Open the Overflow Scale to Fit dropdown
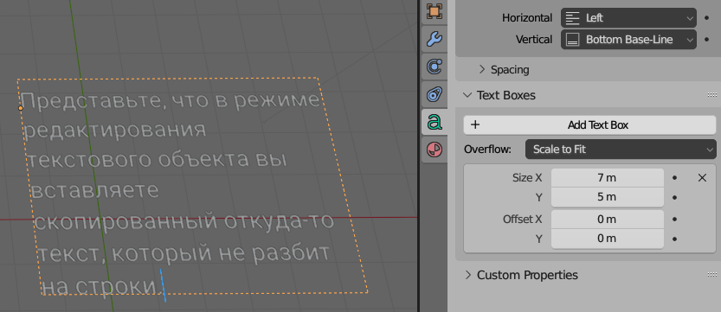This screenshot has width=721, height=312. tap(621, 150)
